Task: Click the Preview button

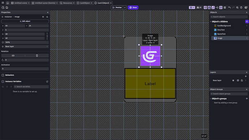Action: [x=117, y=8]
